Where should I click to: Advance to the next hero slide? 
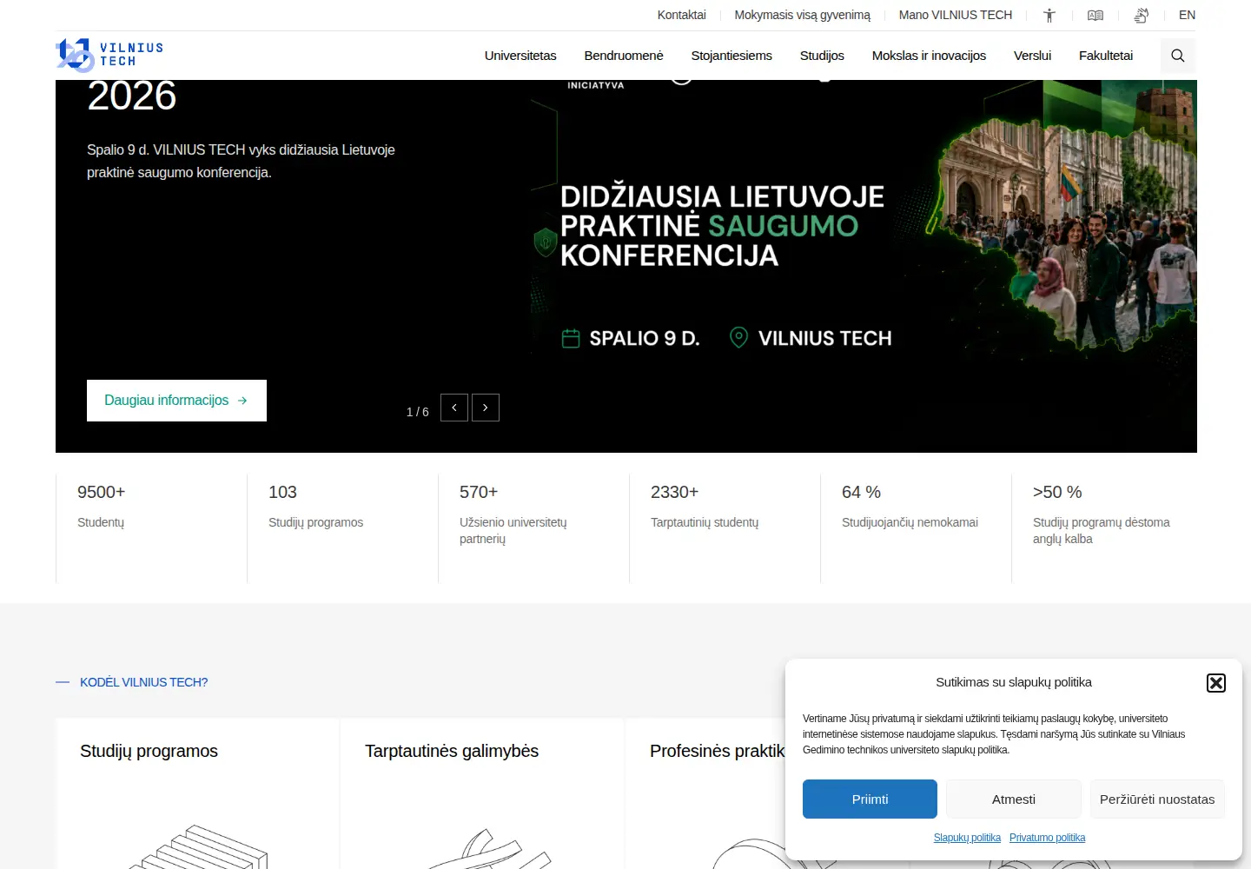pos(486,408)
